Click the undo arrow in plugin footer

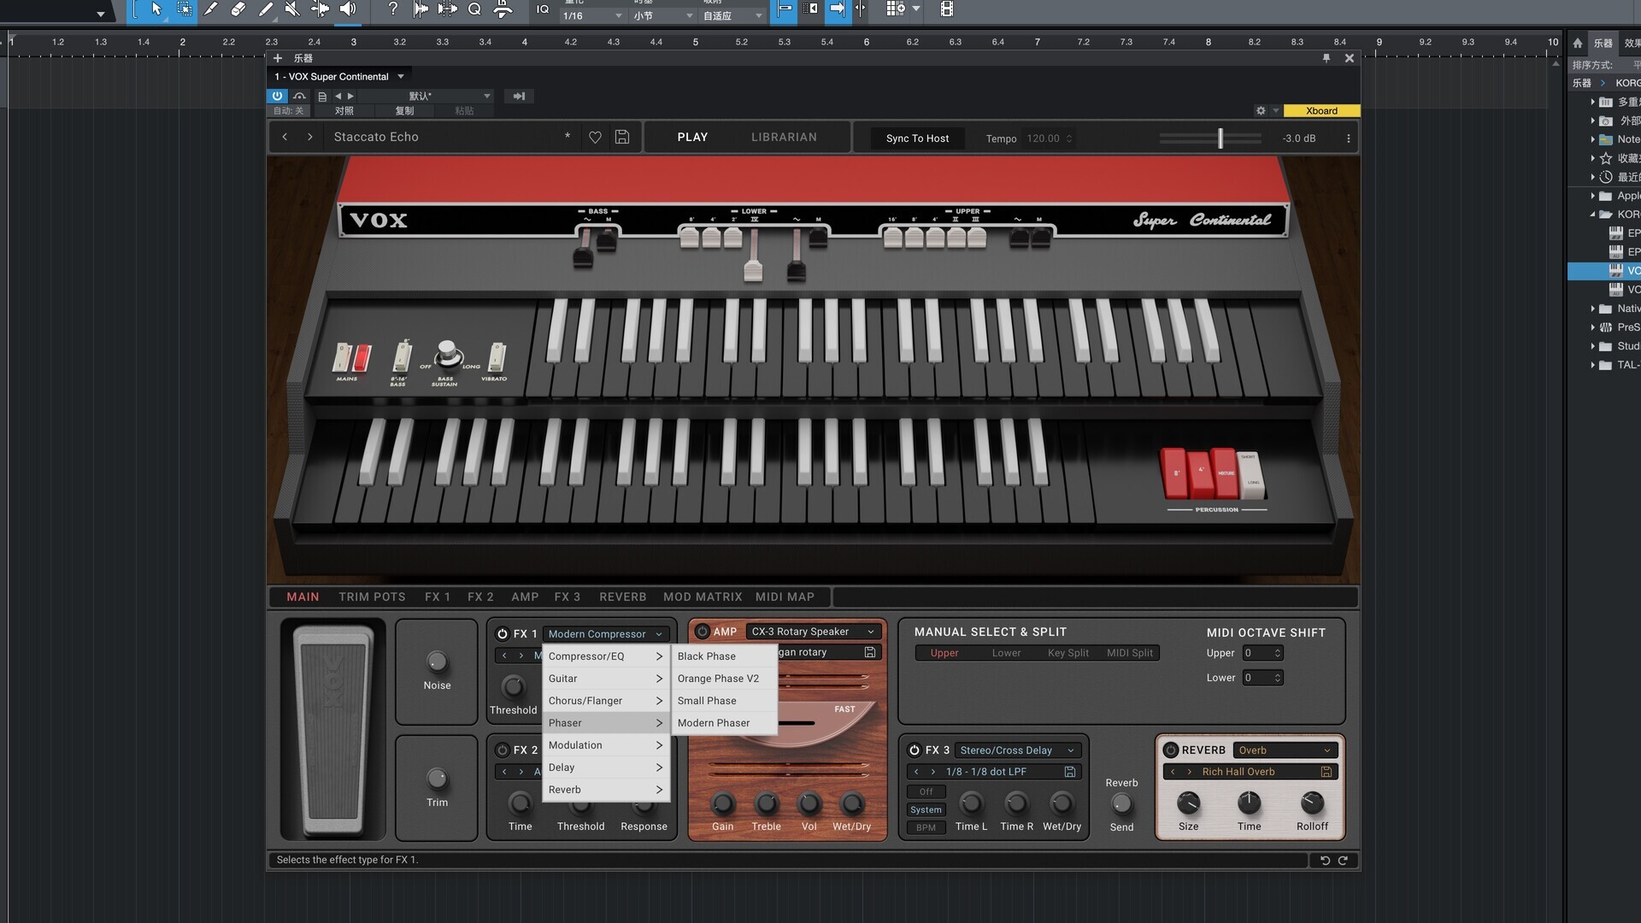coord(1325,861)
